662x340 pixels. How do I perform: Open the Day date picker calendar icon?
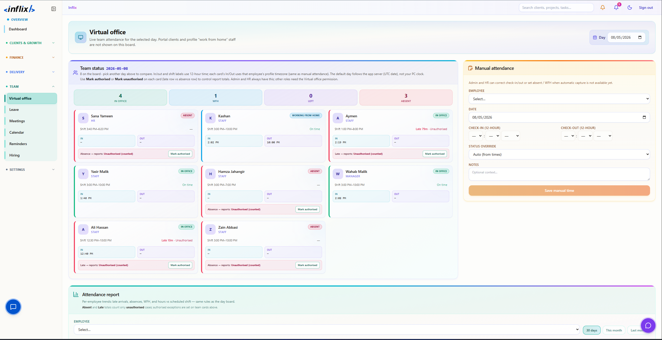coord(640,37)
